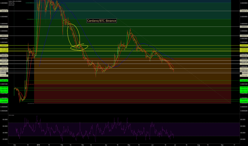Click the first MA indicator legend line
248x146 pixels.
(x=11, y=3)
